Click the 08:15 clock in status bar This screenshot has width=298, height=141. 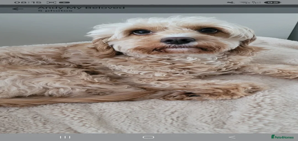(x=28, y=2)
